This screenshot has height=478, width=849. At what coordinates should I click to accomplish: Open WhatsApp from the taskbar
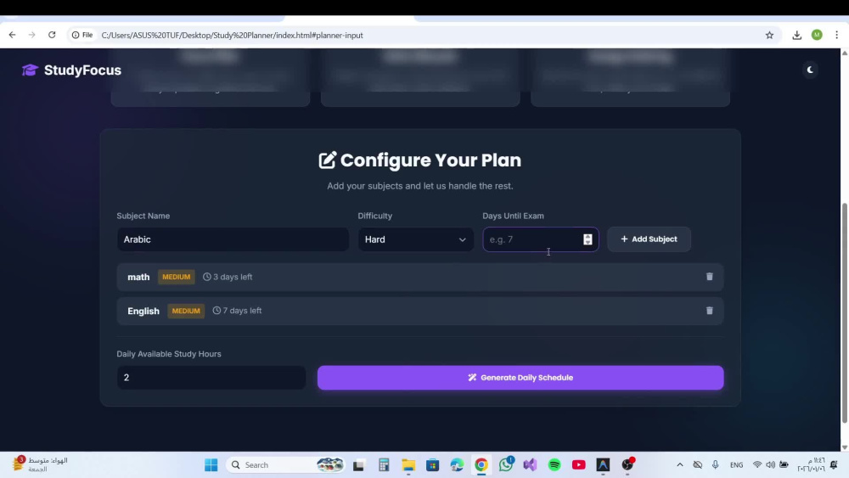point(506,464)
